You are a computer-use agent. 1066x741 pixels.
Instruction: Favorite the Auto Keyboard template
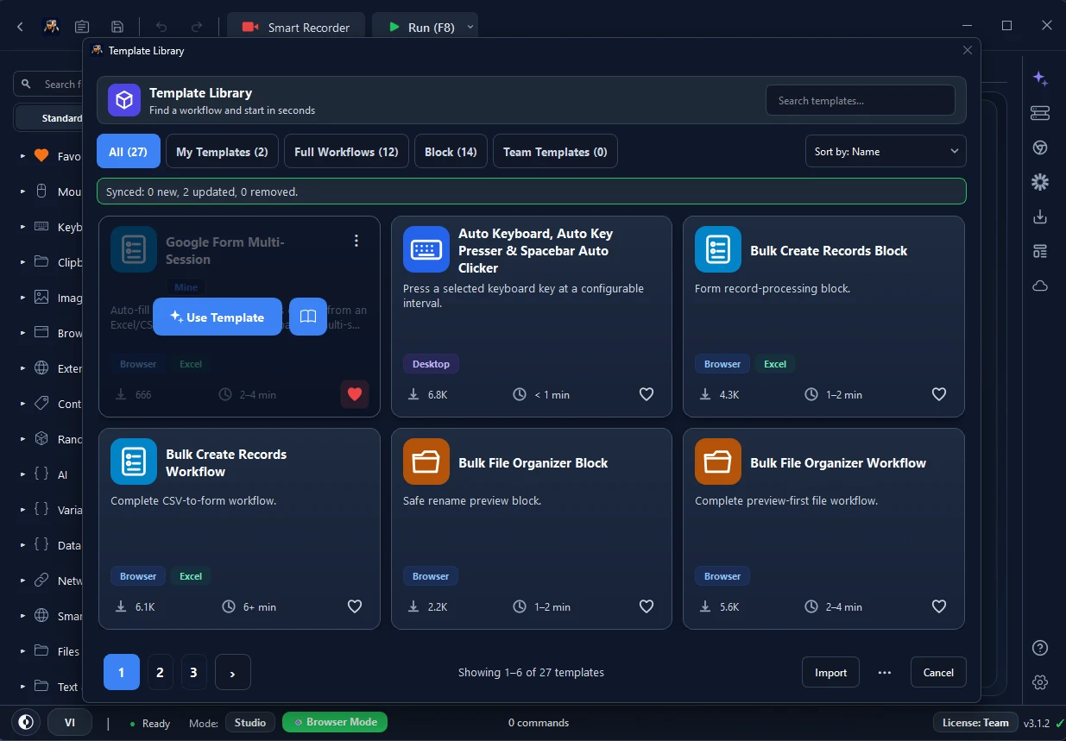pos(647,394)
